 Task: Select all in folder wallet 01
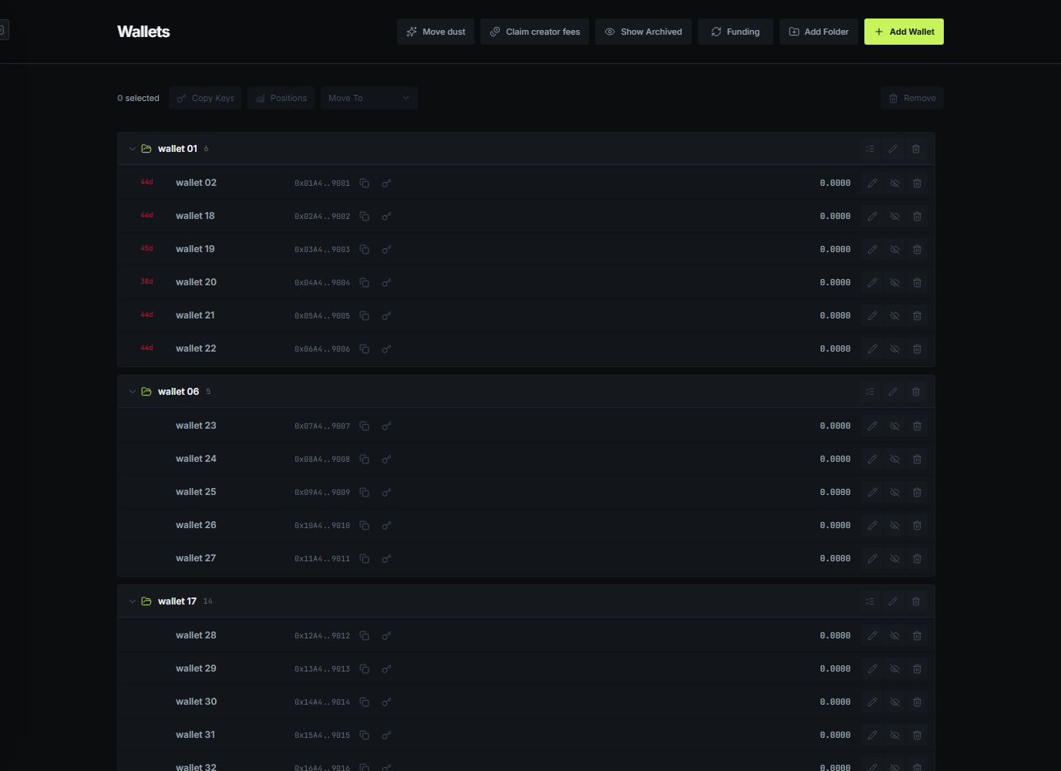click(x=870, y=149)
